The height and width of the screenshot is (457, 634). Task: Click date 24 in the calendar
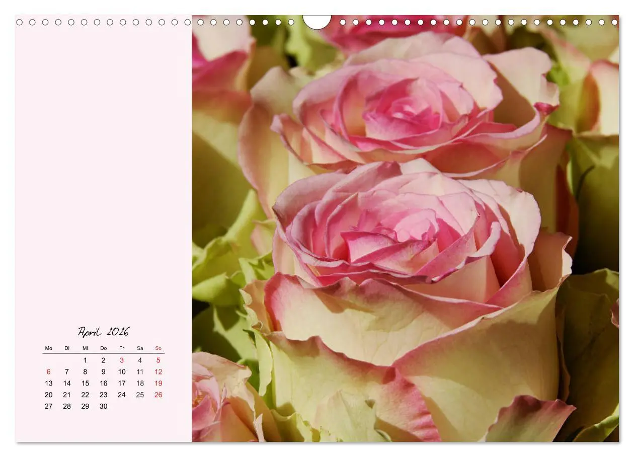pyautogui.click(x=122, y=395)
